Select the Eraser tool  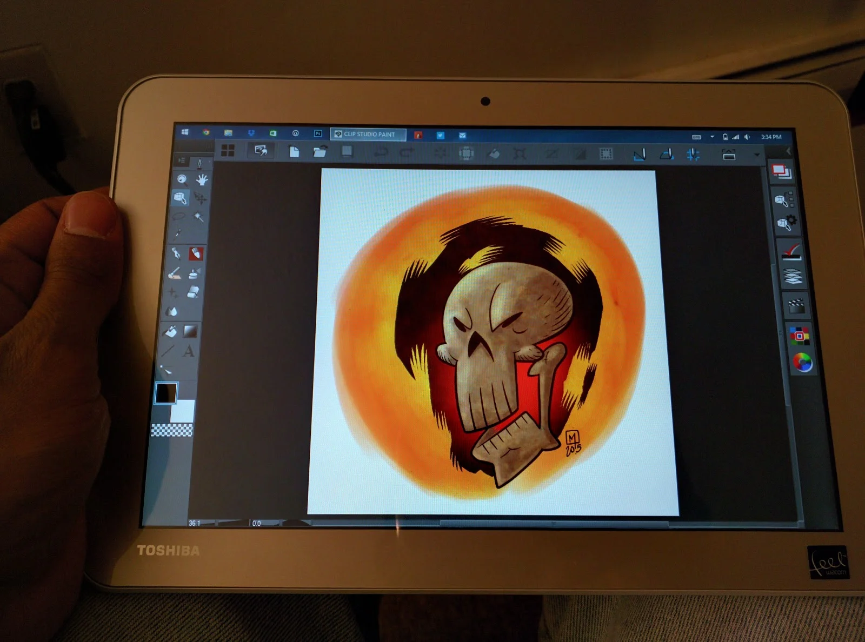[x=193, y=292]
